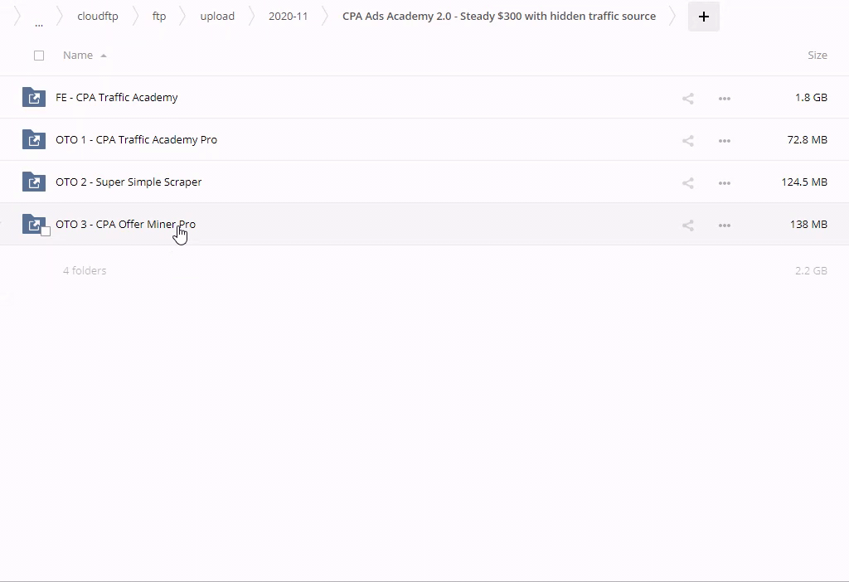Viewport: 849px width, 582px height.
Task: Share the OTO 1 - CPA Traffic Academy Pro folder
Action: (687, 140)
